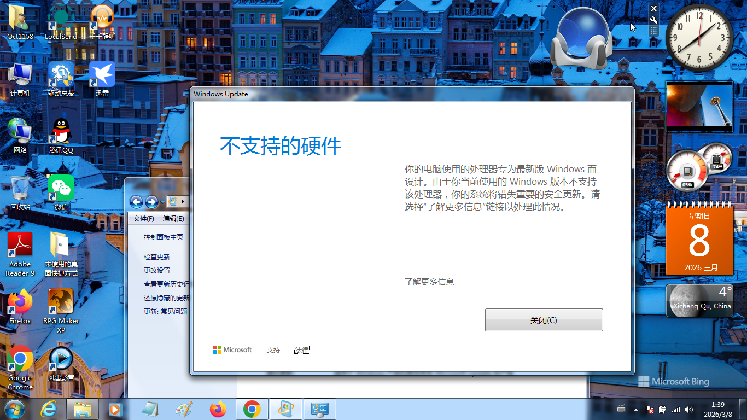Viewport: 747px width, 420px height.
Task: Click the 支持 link in the dialog footer
Action: (x=273, y=350)
